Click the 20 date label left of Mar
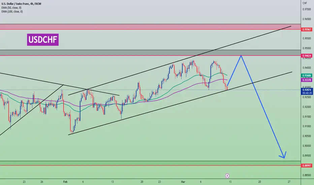The image size is (314, 185). 142,182
